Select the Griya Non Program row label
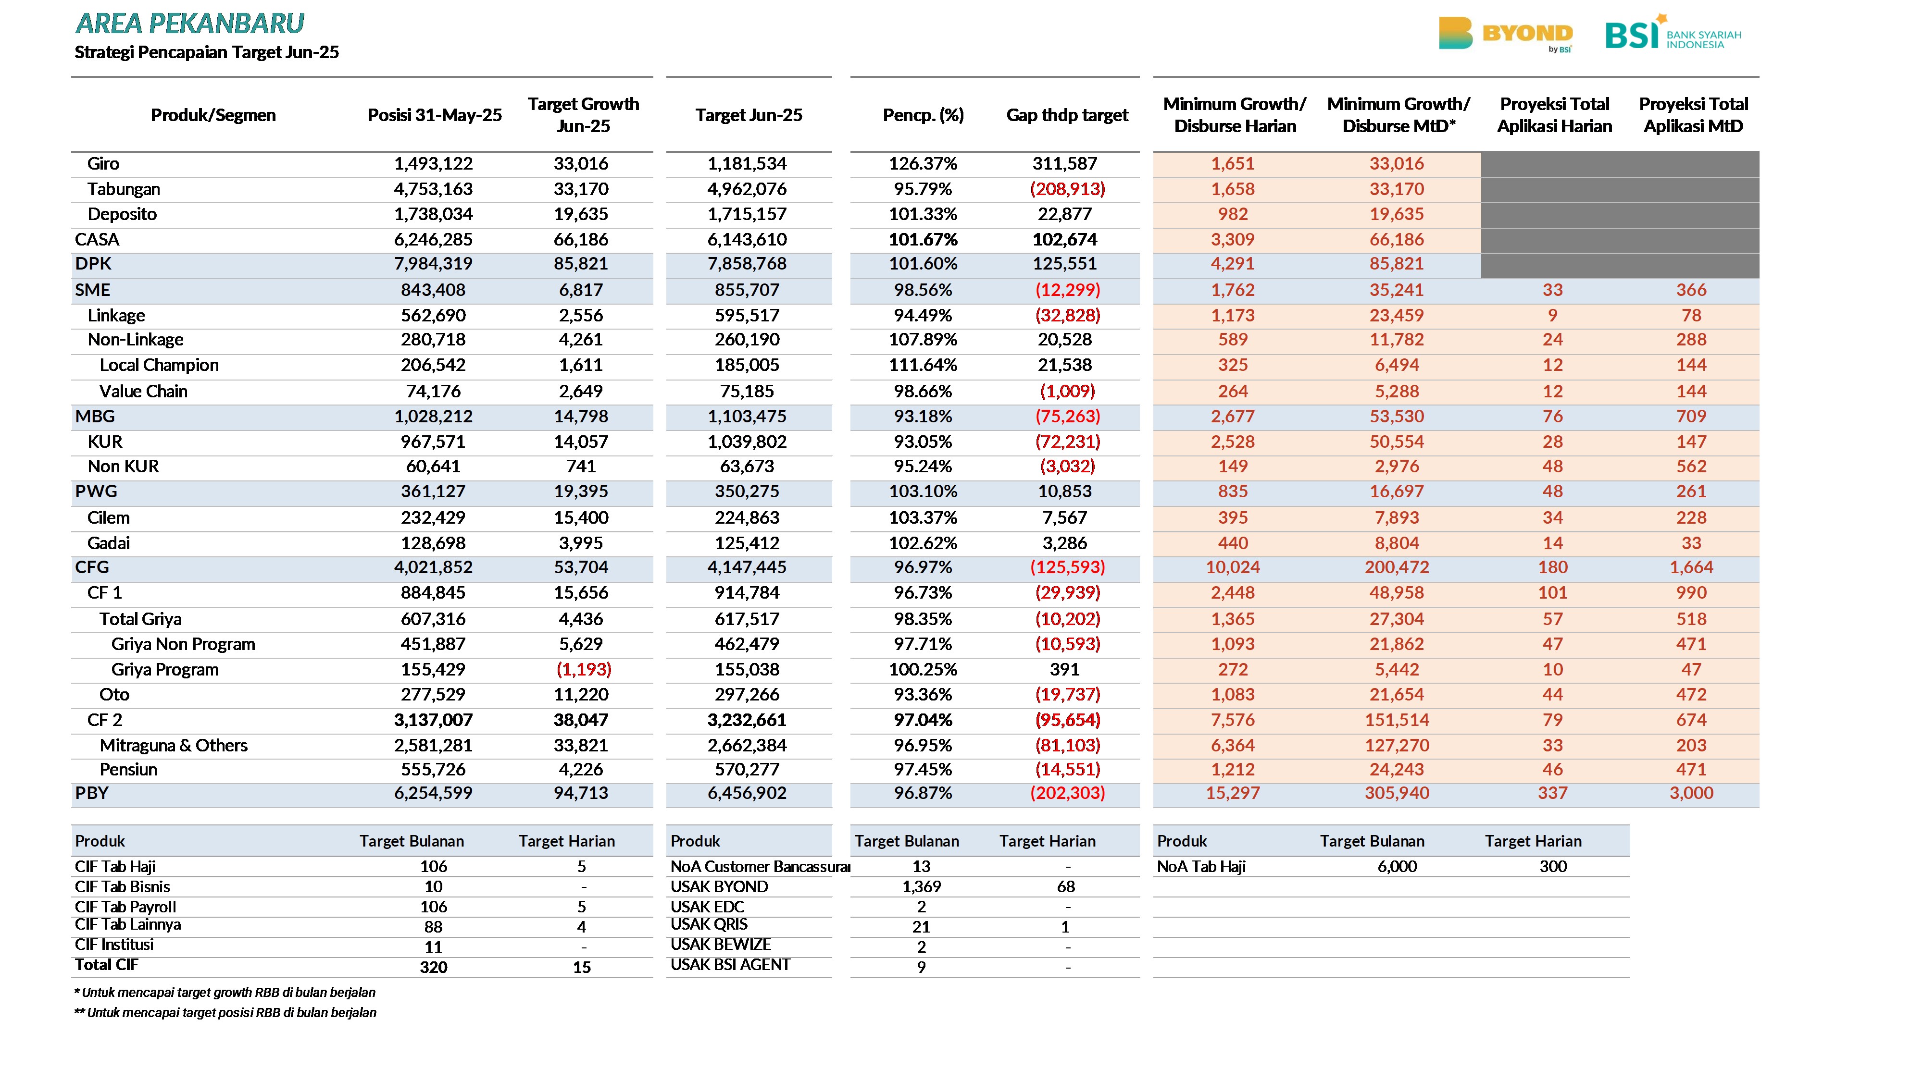 pyautogui.click(x=183, y=644)
